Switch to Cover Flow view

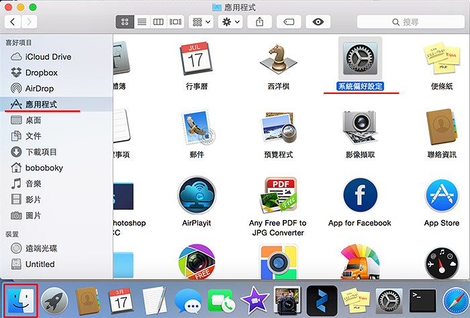pos(175,21)
